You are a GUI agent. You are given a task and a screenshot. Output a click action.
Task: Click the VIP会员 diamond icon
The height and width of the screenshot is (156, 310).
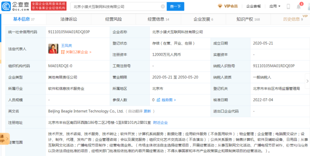[220, 6]
